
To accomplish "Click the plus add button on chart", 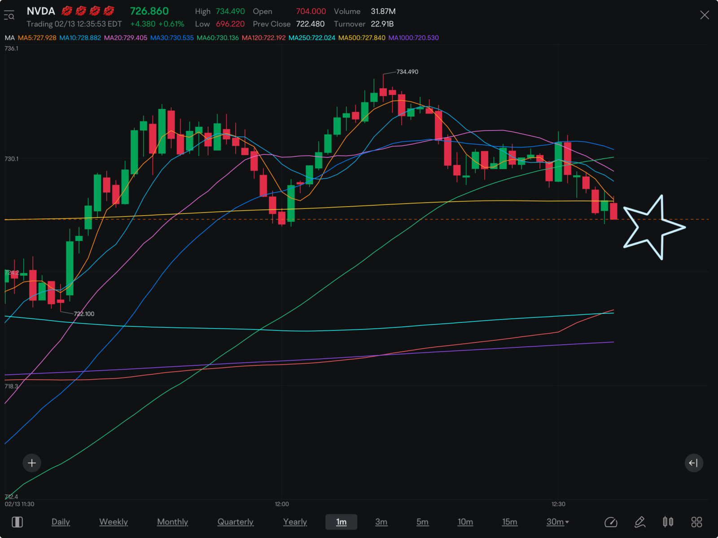I will [32, 463].
